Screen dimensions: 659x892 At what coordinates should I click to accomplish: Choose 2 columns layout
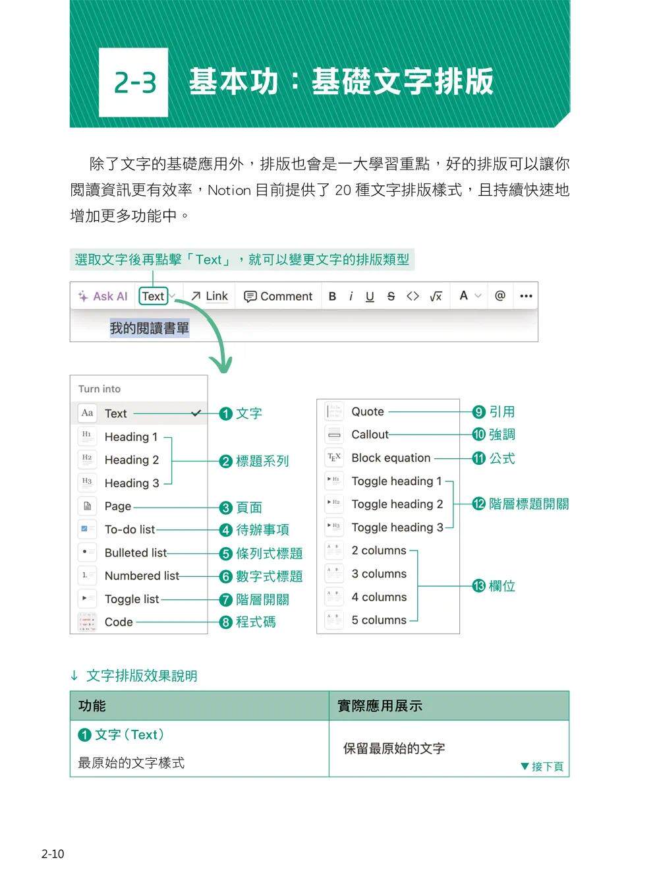point(388,550)
